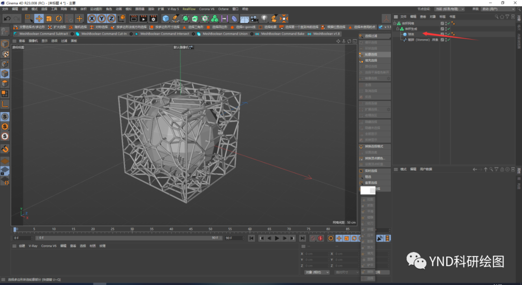Select the Rotate tool in toolbar
This screenshot has width=522, height=285.
pos(59,19)
